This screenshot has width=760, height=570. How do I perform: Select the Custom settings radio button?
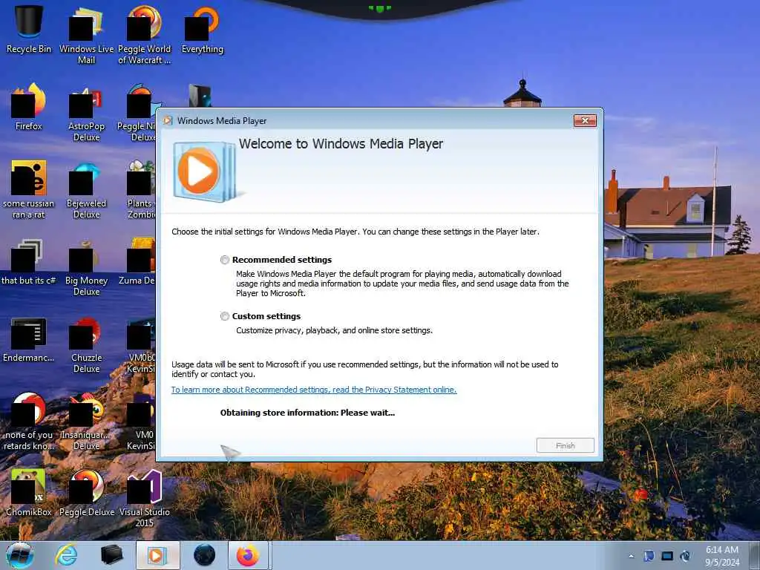[225, 316]
